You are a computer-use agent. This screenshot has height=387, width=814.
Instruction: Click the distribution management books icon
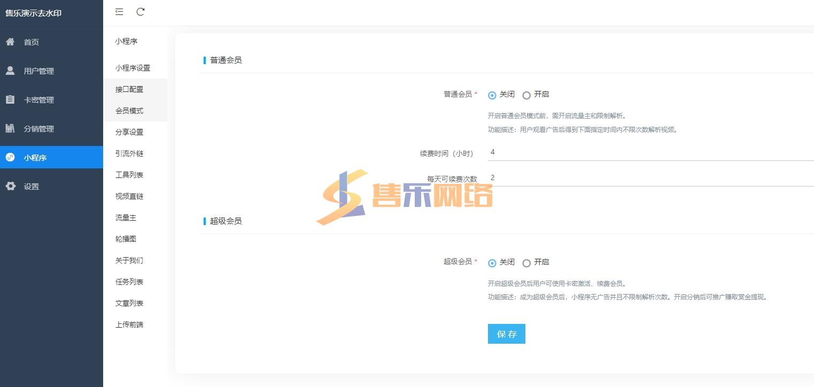click(10, 128)
